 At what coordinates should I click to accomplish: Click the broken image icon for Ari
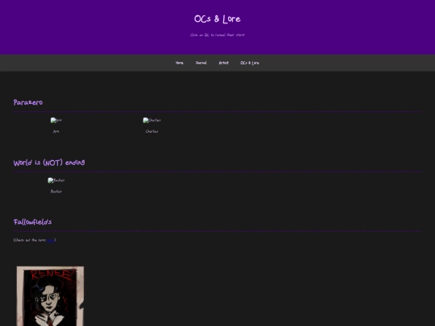[x=56, y=120]
